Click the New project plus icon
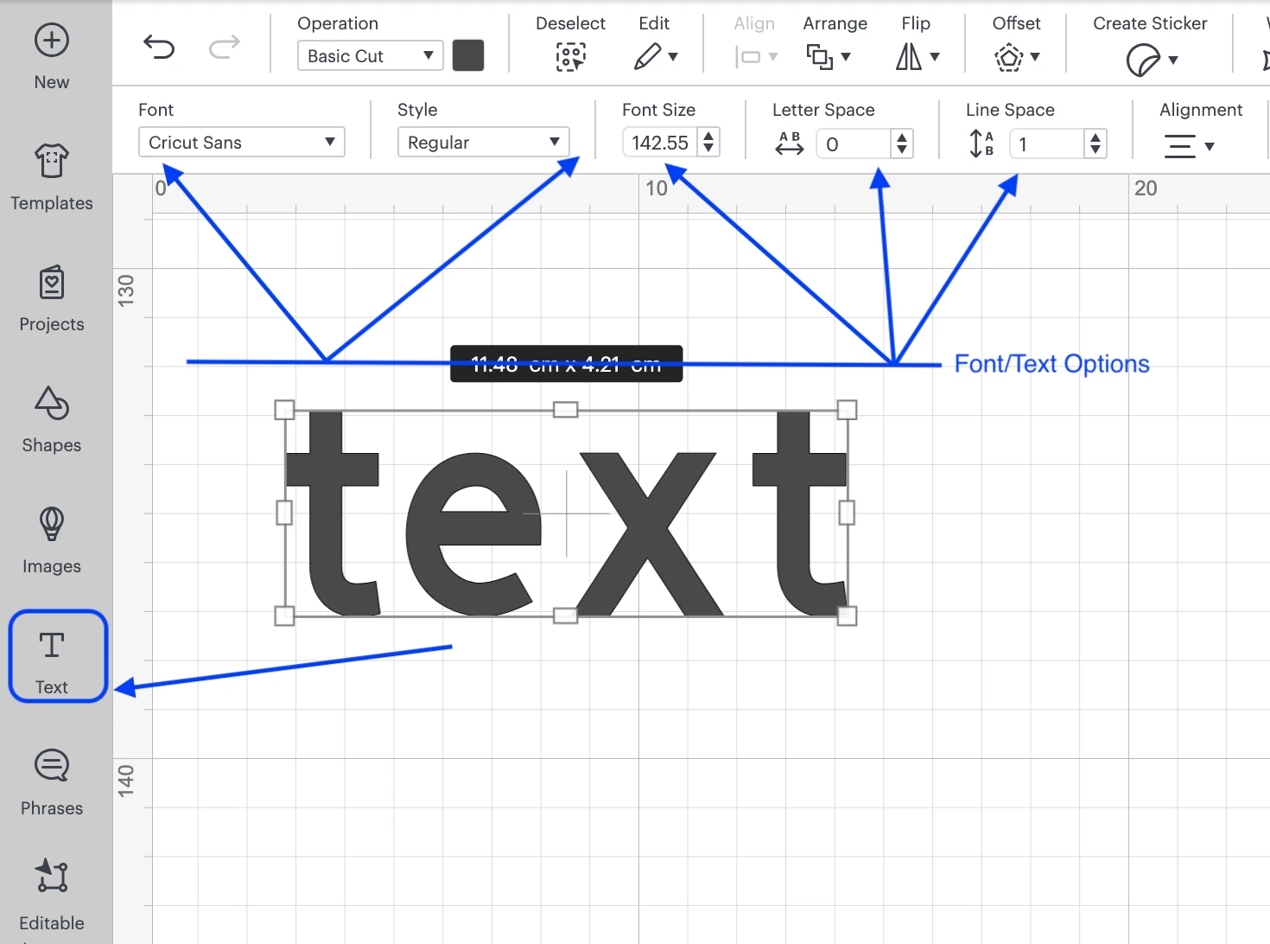1270x944 pixels. (x=52, y=41)
